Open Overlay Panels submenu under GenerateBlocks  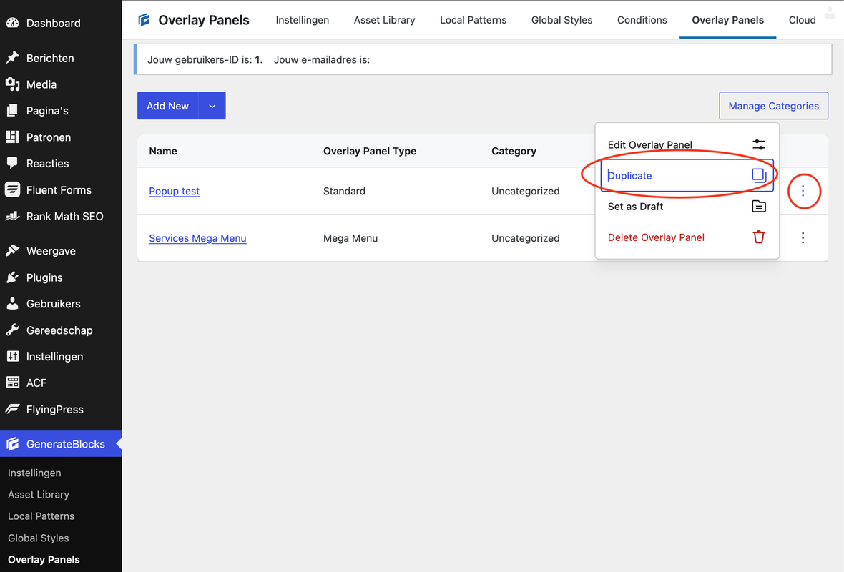[44, 559]
